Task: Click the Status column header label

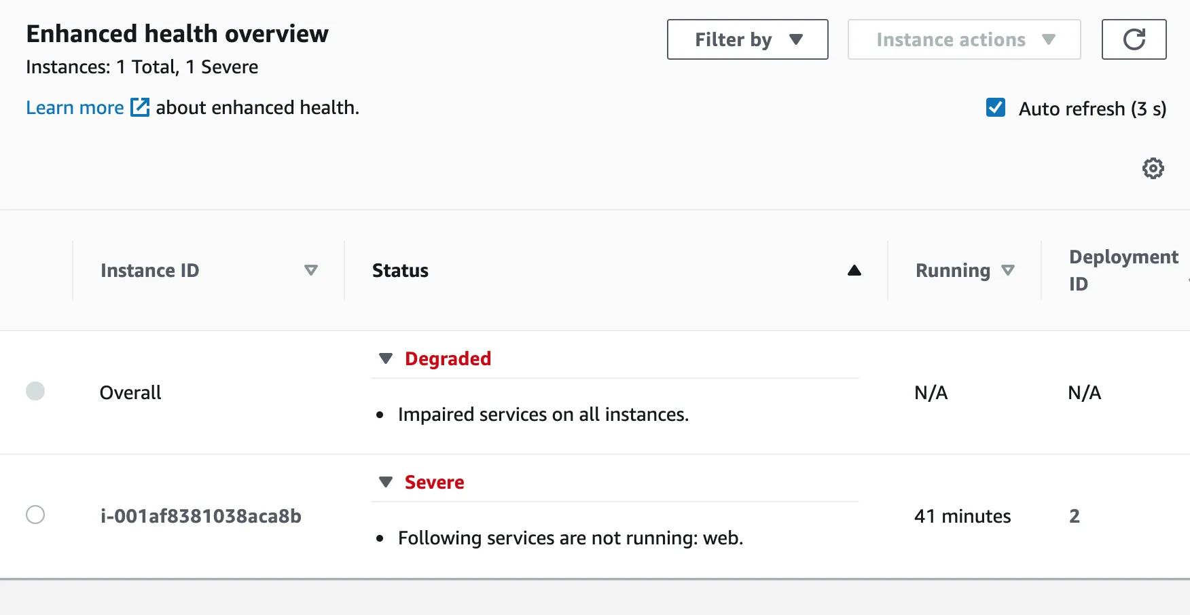Action: click(400, 270)
